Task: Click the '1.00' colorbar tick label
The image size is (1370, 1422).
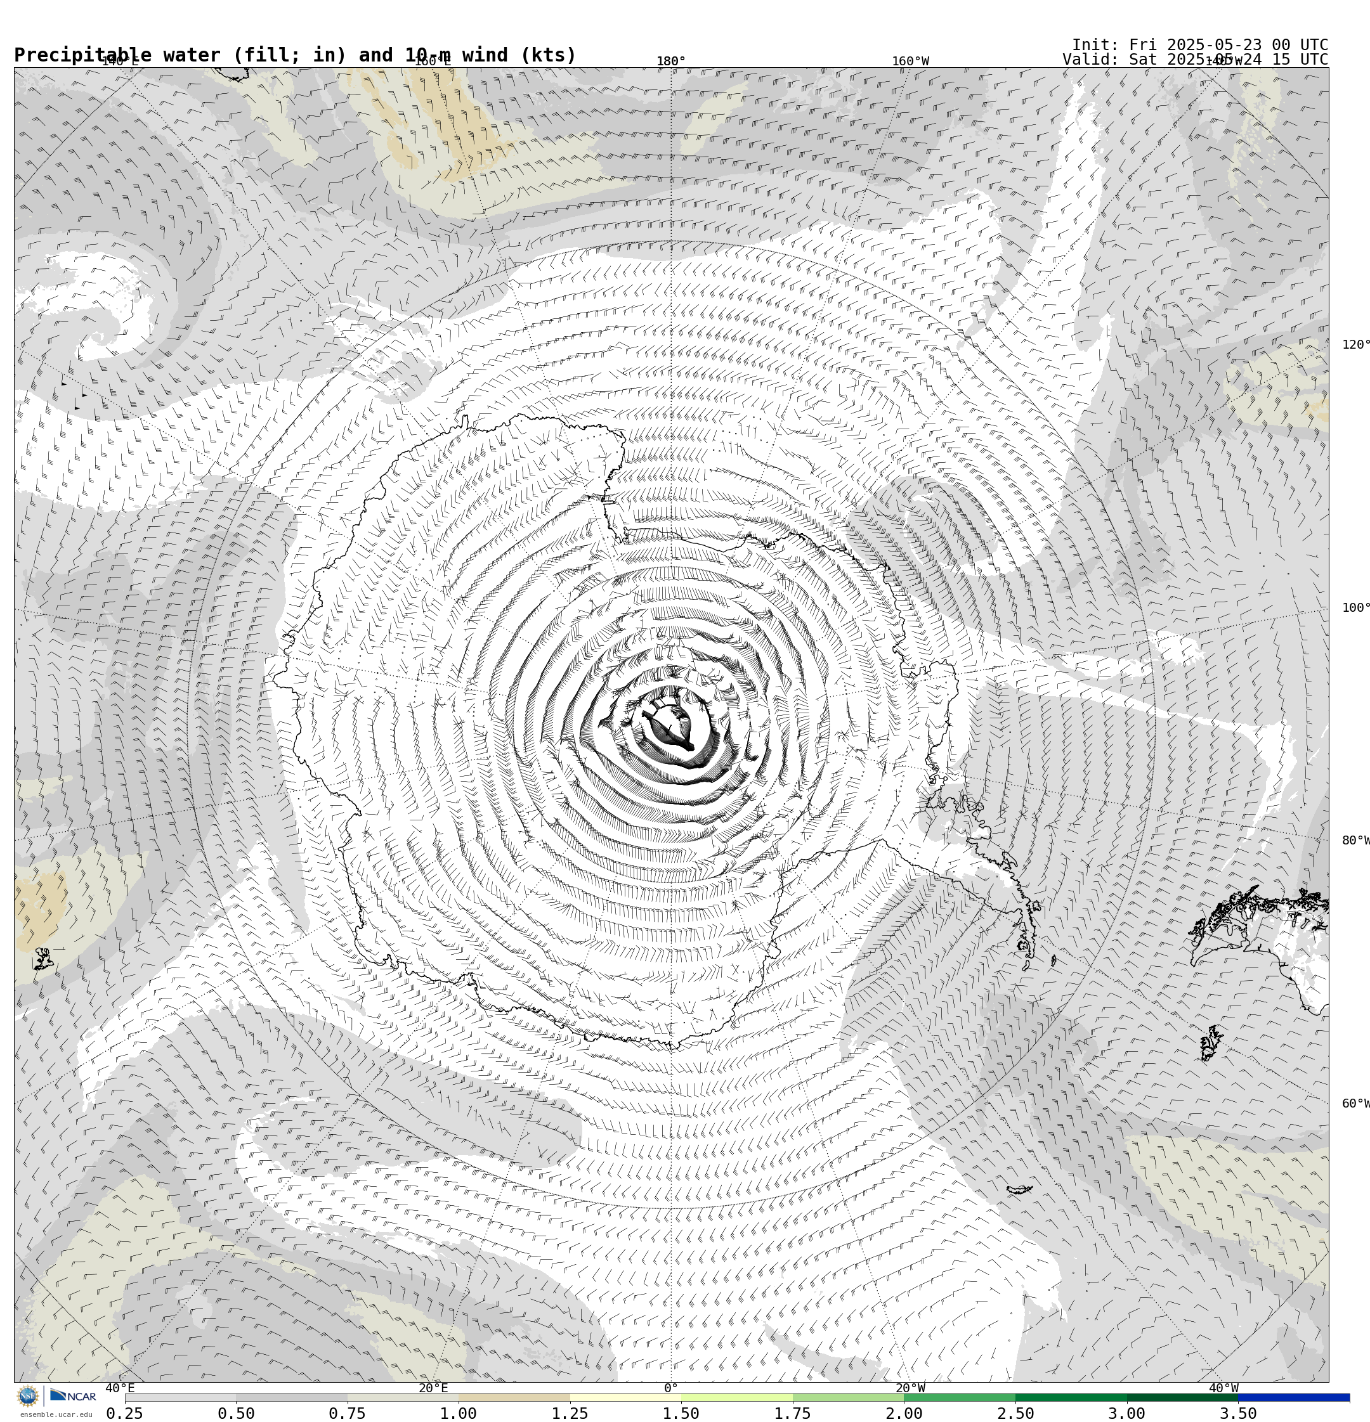Action: click(x=459, y=1413)
